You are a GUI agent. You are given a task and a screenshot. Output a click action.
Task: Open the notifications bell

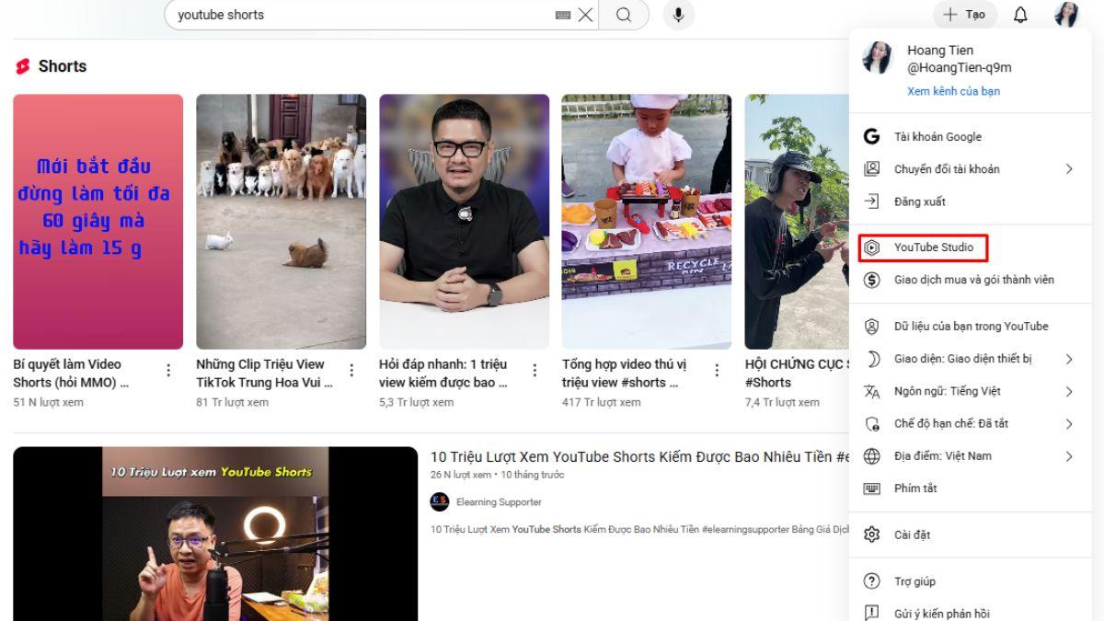(x=1020, y=15)
